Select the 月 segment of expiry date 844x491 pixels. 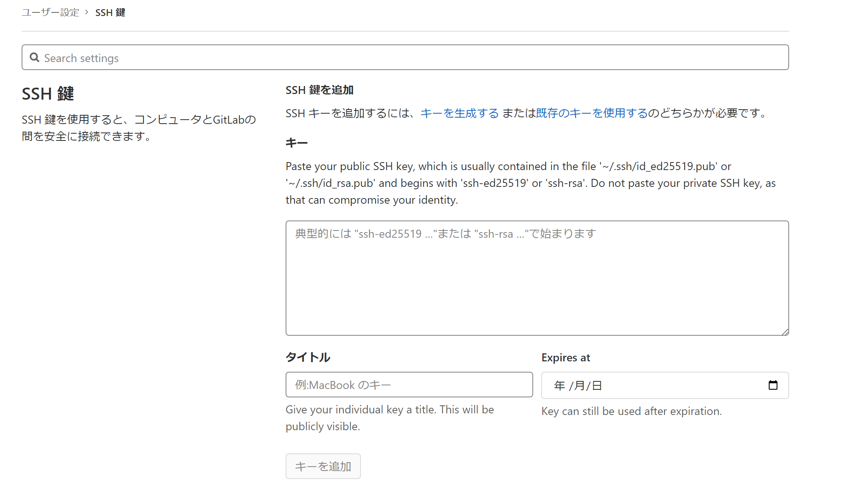tap(579, 385)
